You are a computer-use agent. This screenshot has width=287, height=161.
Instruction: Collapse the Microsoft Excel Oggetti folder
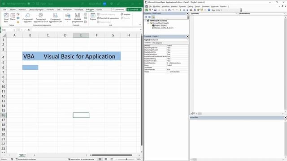point(148,23)
